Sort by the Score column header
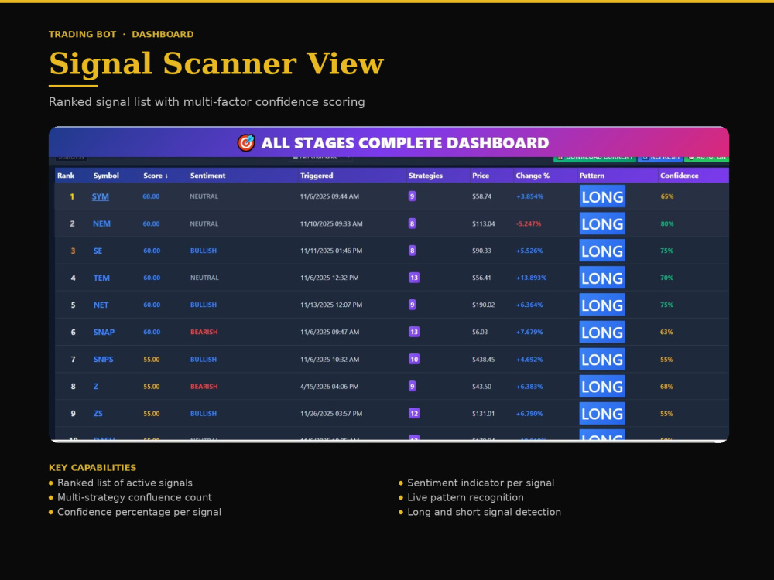This screenshot has height=580, width=774. point(156,176)
